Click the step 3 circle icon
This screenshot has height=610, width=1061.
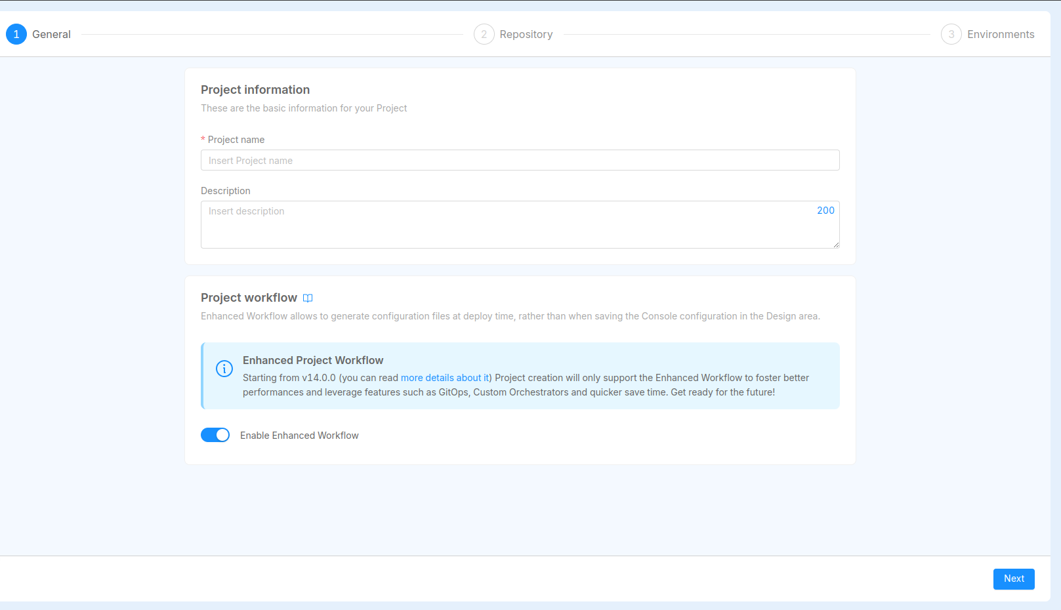[x=951, y=34]
